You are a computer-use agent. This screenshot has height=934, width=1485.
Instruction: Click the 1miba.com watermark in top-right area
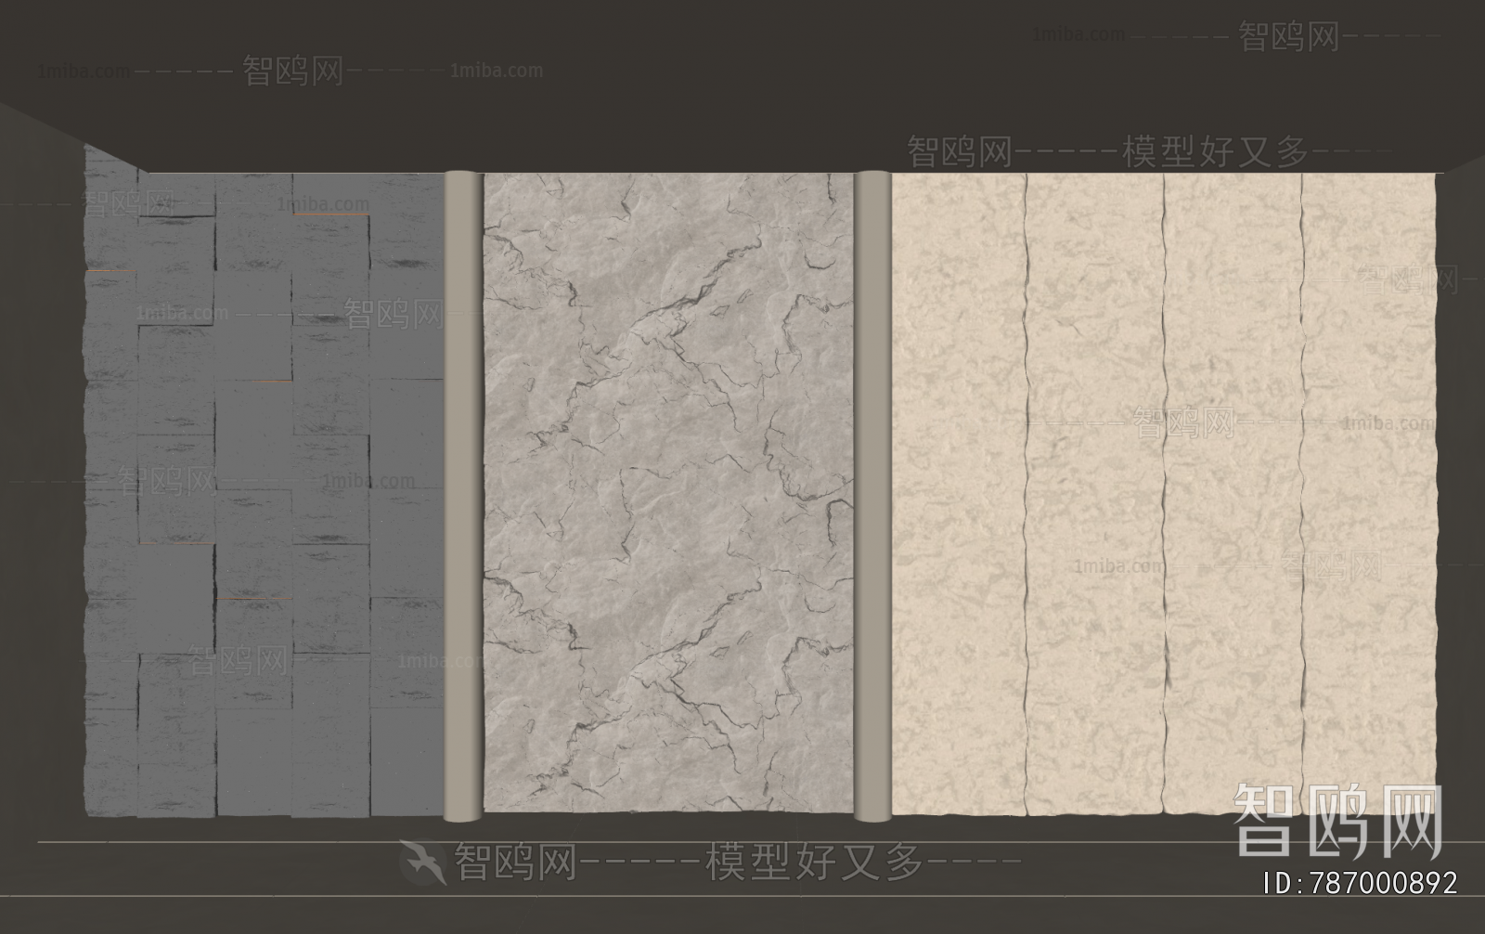[1078, 35]
